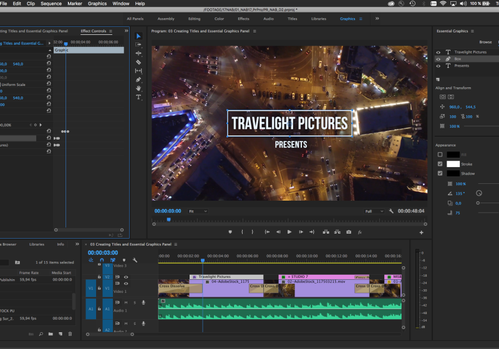
Task: Hide the Travelight Pictures text layer
Action: [x=438, y=52]
